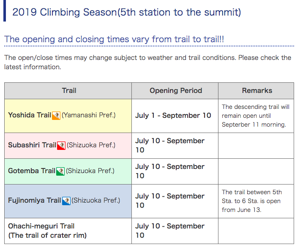This screenshot has width=300, height=247.
Task: Click the blue Fujinomiya Trail hiker icon
Action: (x=66, y=201)
